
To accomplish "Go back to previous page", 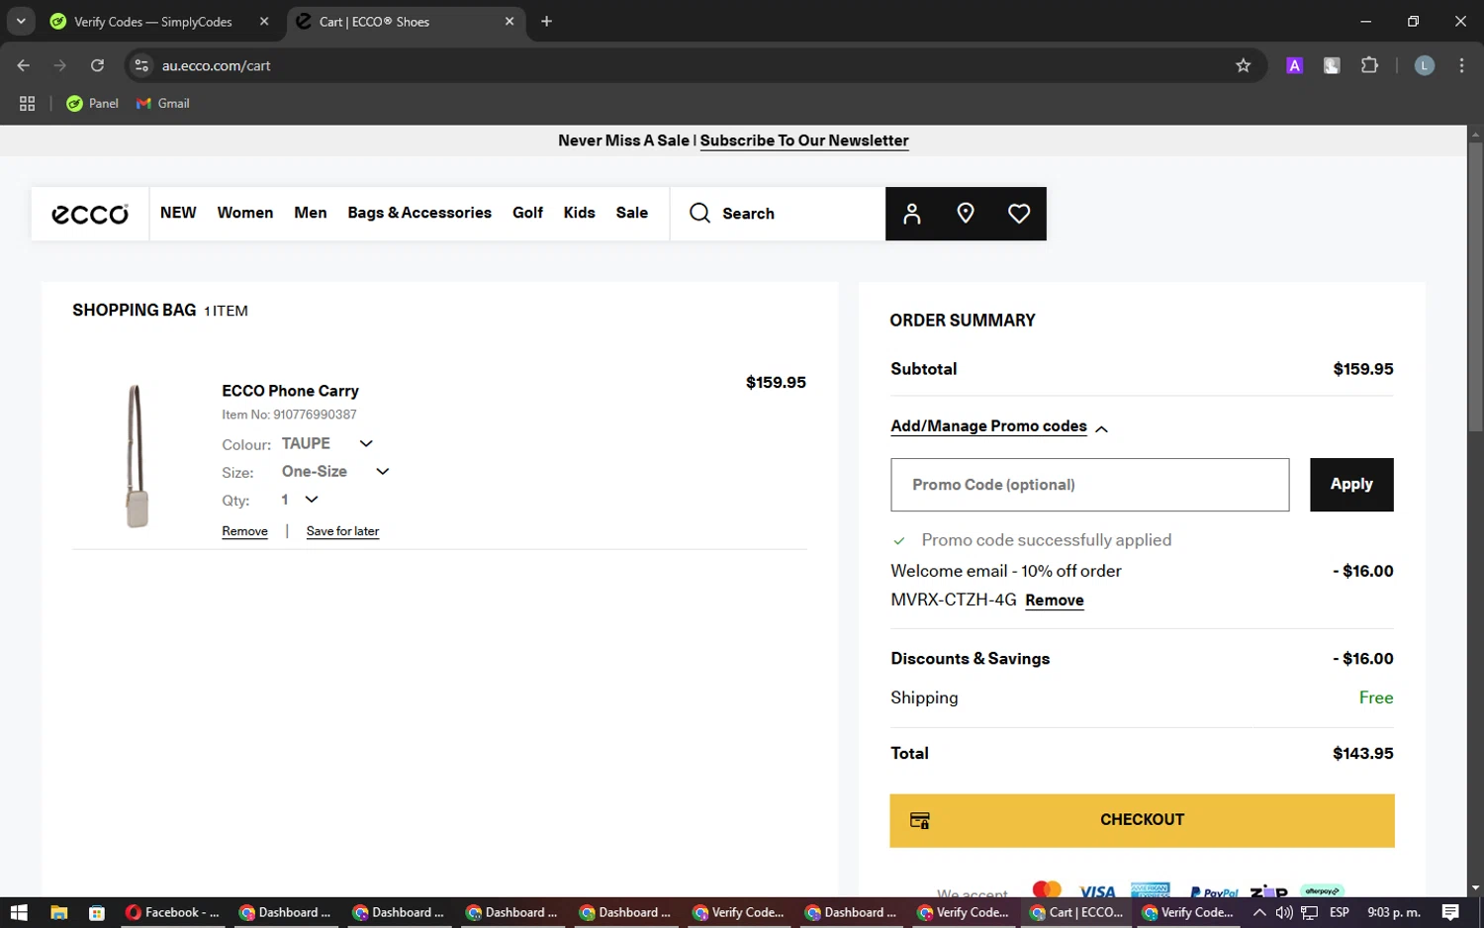I will [24, 65].
